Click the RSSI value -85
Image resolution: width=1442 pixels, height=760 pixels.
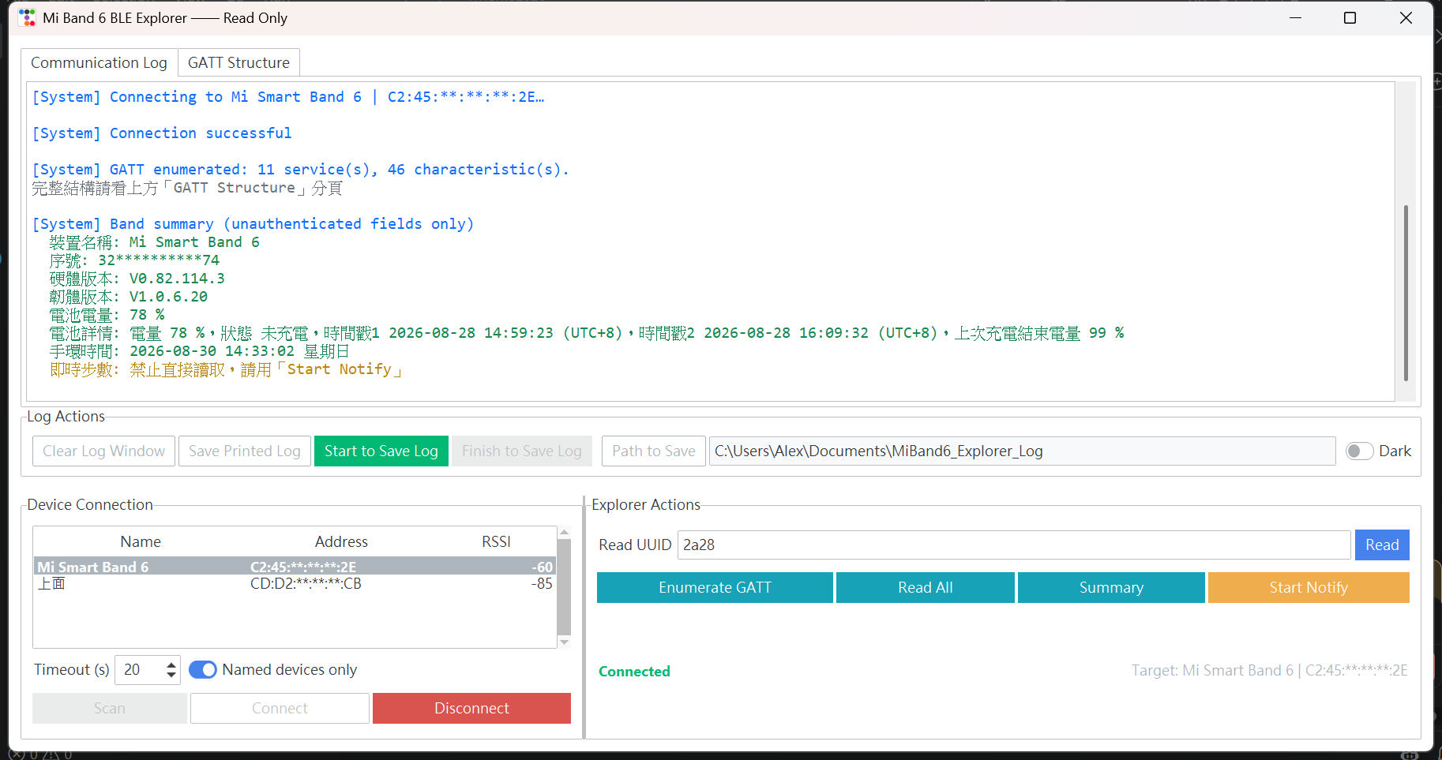(542, 584)
